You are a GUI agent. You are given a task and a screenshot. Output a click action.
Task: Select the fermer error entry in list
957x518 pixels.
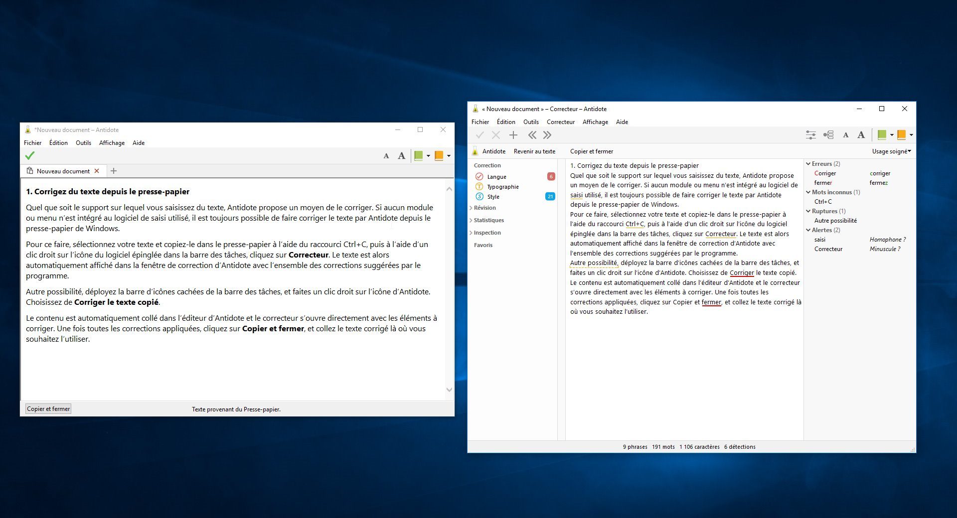coord(860,183)
